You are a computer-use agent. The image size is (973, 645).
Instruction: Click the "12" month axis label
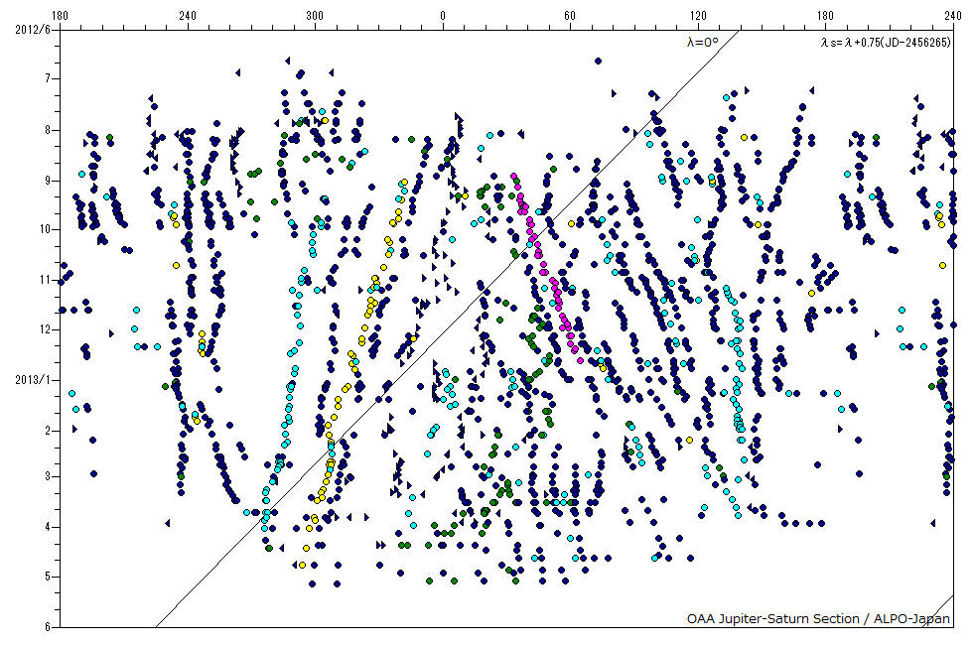point(46,329)
